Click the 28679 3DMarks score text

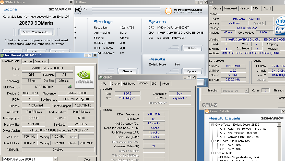click(36, 23)
